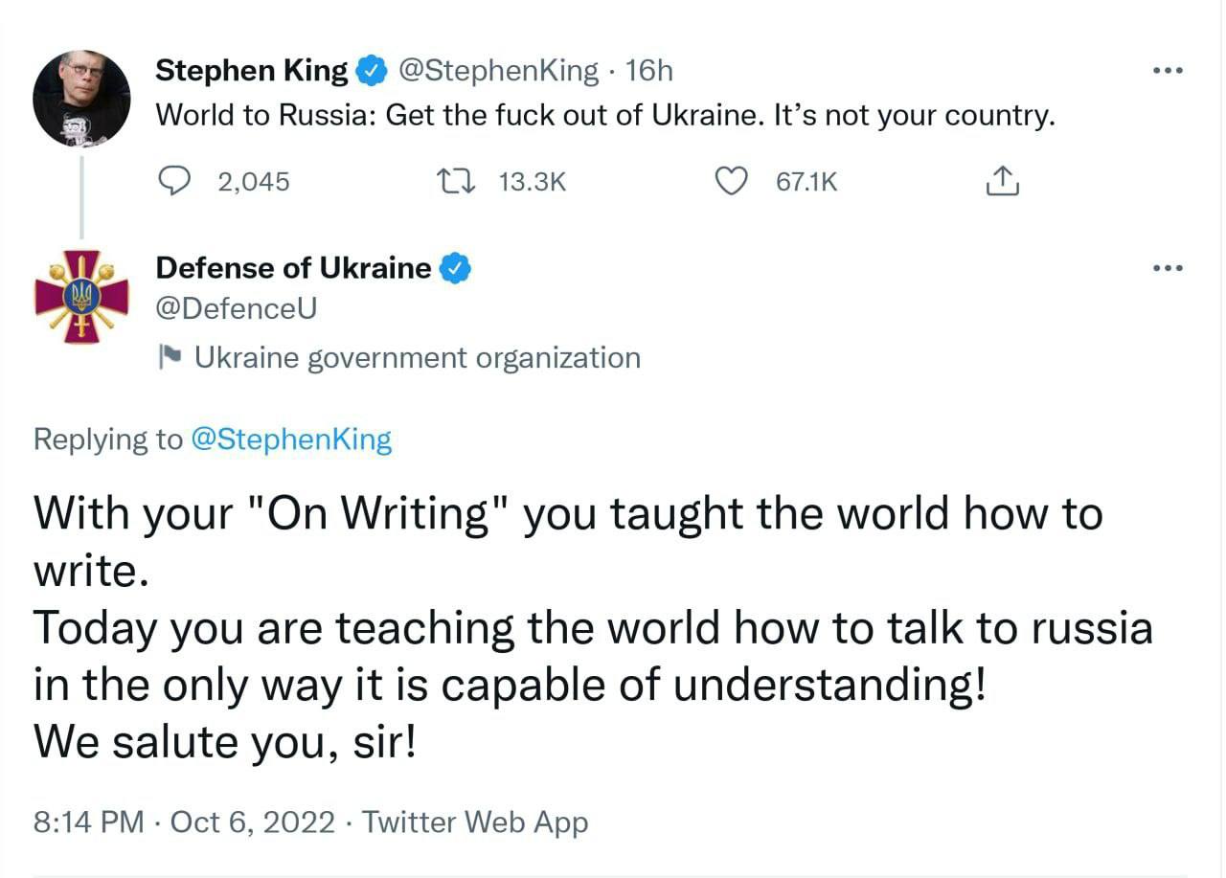Click the share icon on Stephen King's tweet
Image resolution: width=1226 pixels, height=878 pixels.
(1002, 181)
